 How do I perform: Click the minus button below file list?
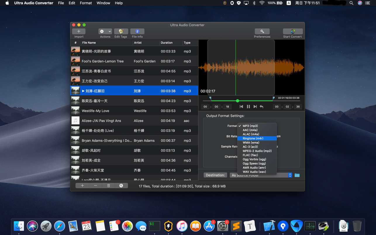[x=95, y=186]
